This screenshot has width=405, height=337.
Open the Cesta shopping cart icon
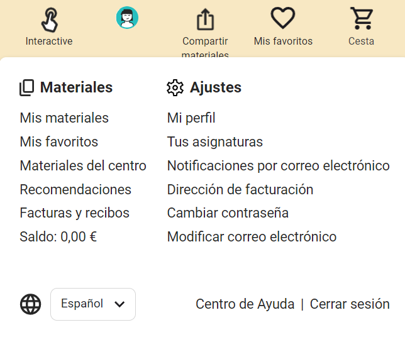pyautogui.click(x=361, y=18)
